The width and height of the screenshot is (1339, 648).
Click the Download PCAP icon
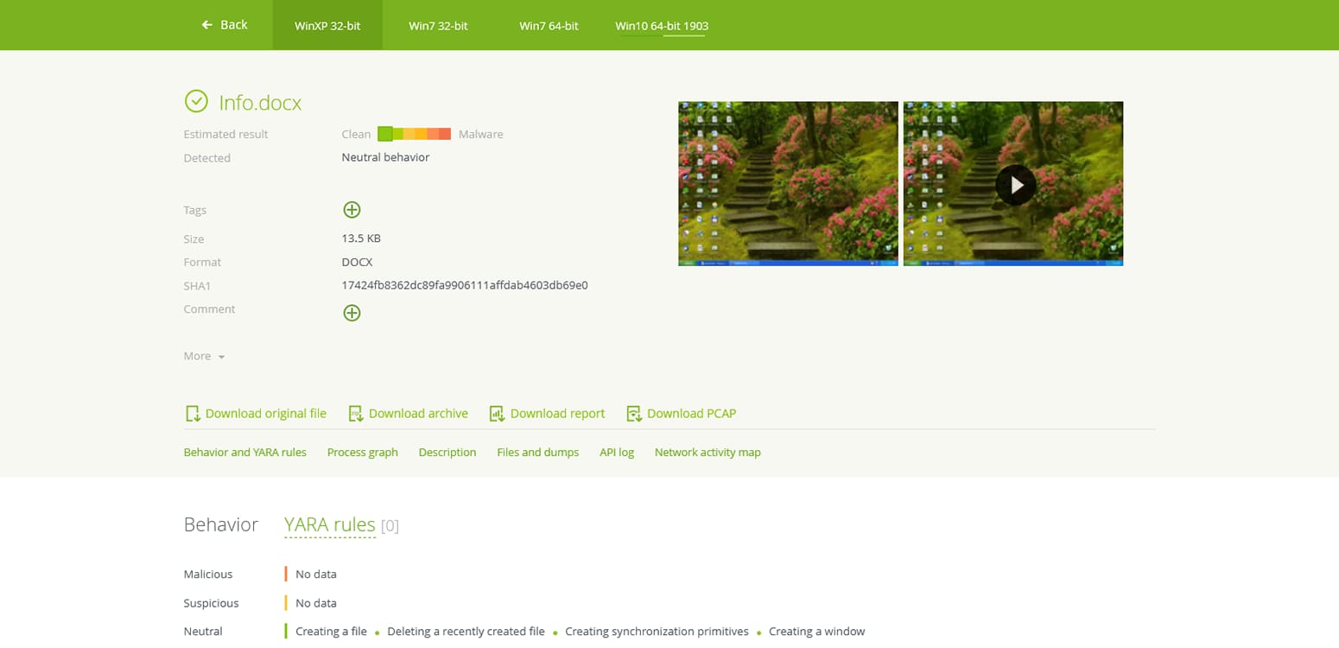click(x=634, y=414)
